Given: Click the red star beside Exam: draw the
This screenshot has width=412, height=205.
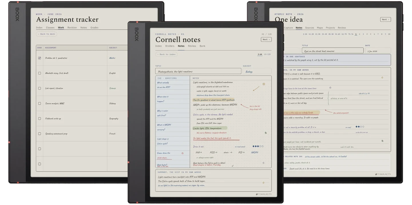Looking at the screenshot, I should pyautogui.click(x=183, y=153).
